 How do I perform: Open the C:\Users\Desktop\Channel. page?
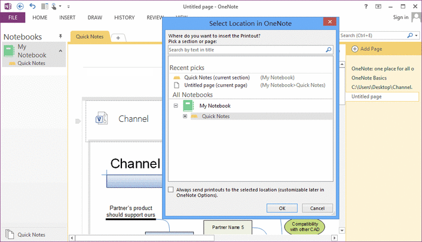click(x=382, y=87)
